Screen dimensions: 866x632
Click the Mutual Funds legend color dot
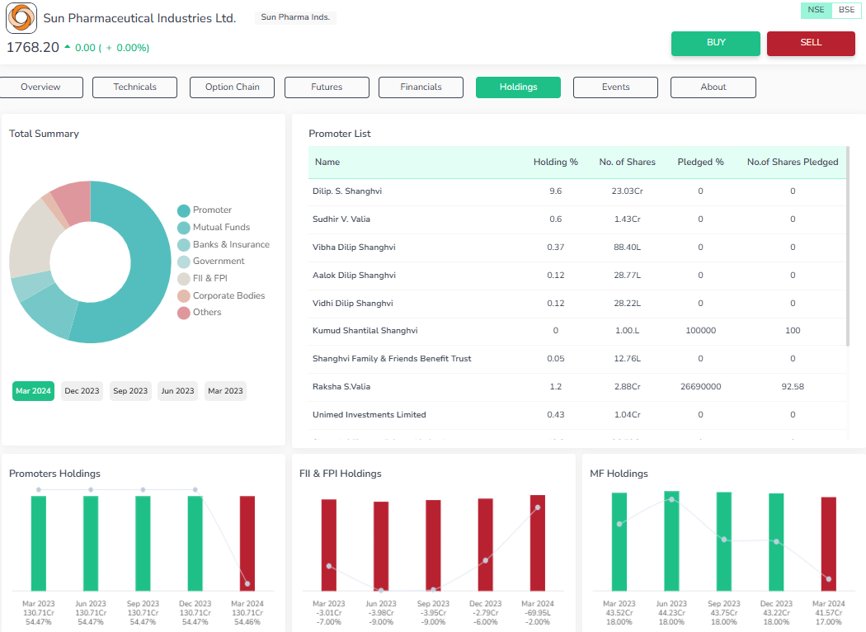pyautogui.click(x=184, y=228)
